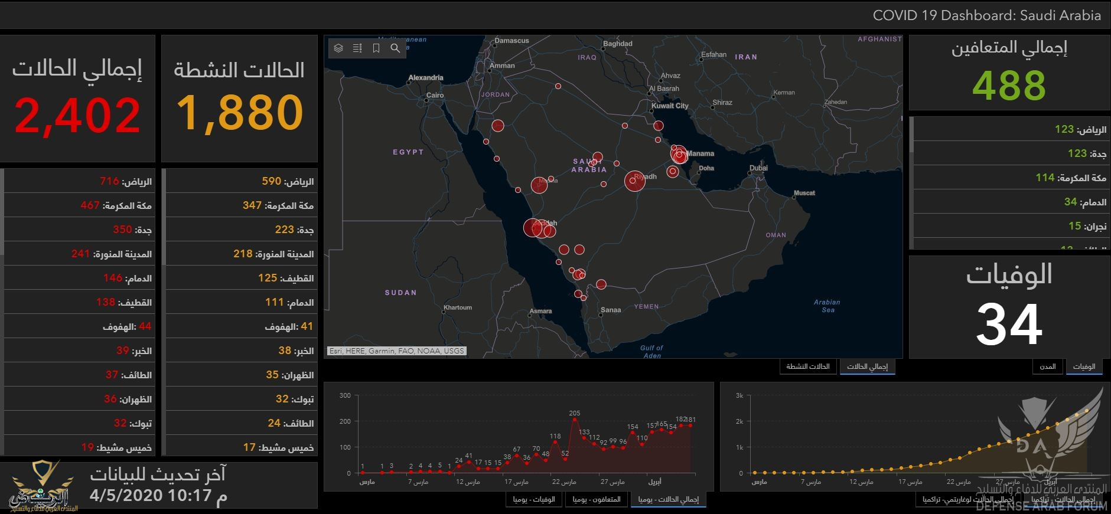
Task: Open the إجمالي الحالات - يوميا chart tab
Action: point(668,499)
